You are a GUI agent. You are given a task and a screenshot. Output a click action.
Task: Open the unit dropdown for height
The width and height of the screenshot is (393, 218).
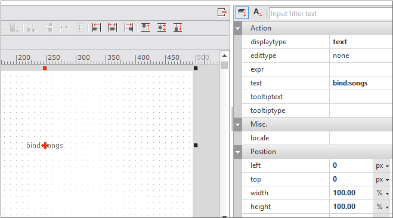[x=382, y=207]
